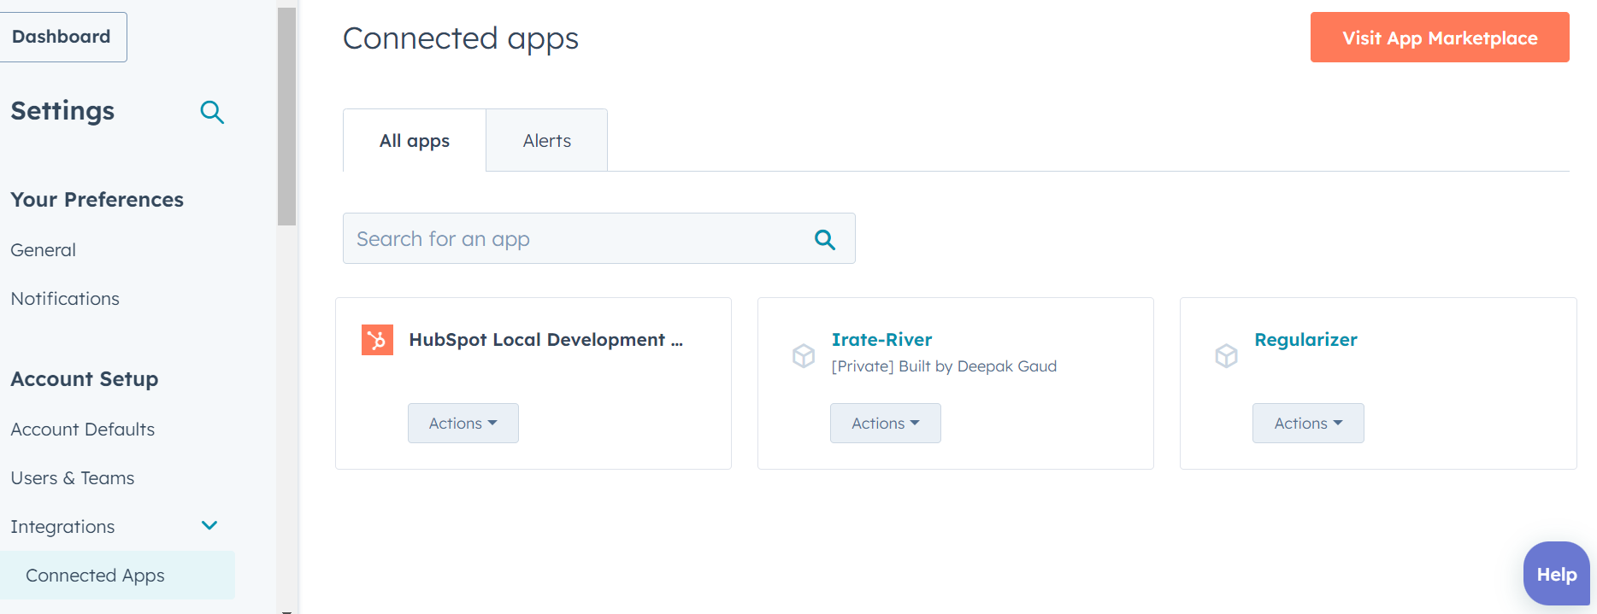Collapse the Integrations chevron in sidebar
The width and height of the screenshot is (1597, 614).
pos(209,525)
